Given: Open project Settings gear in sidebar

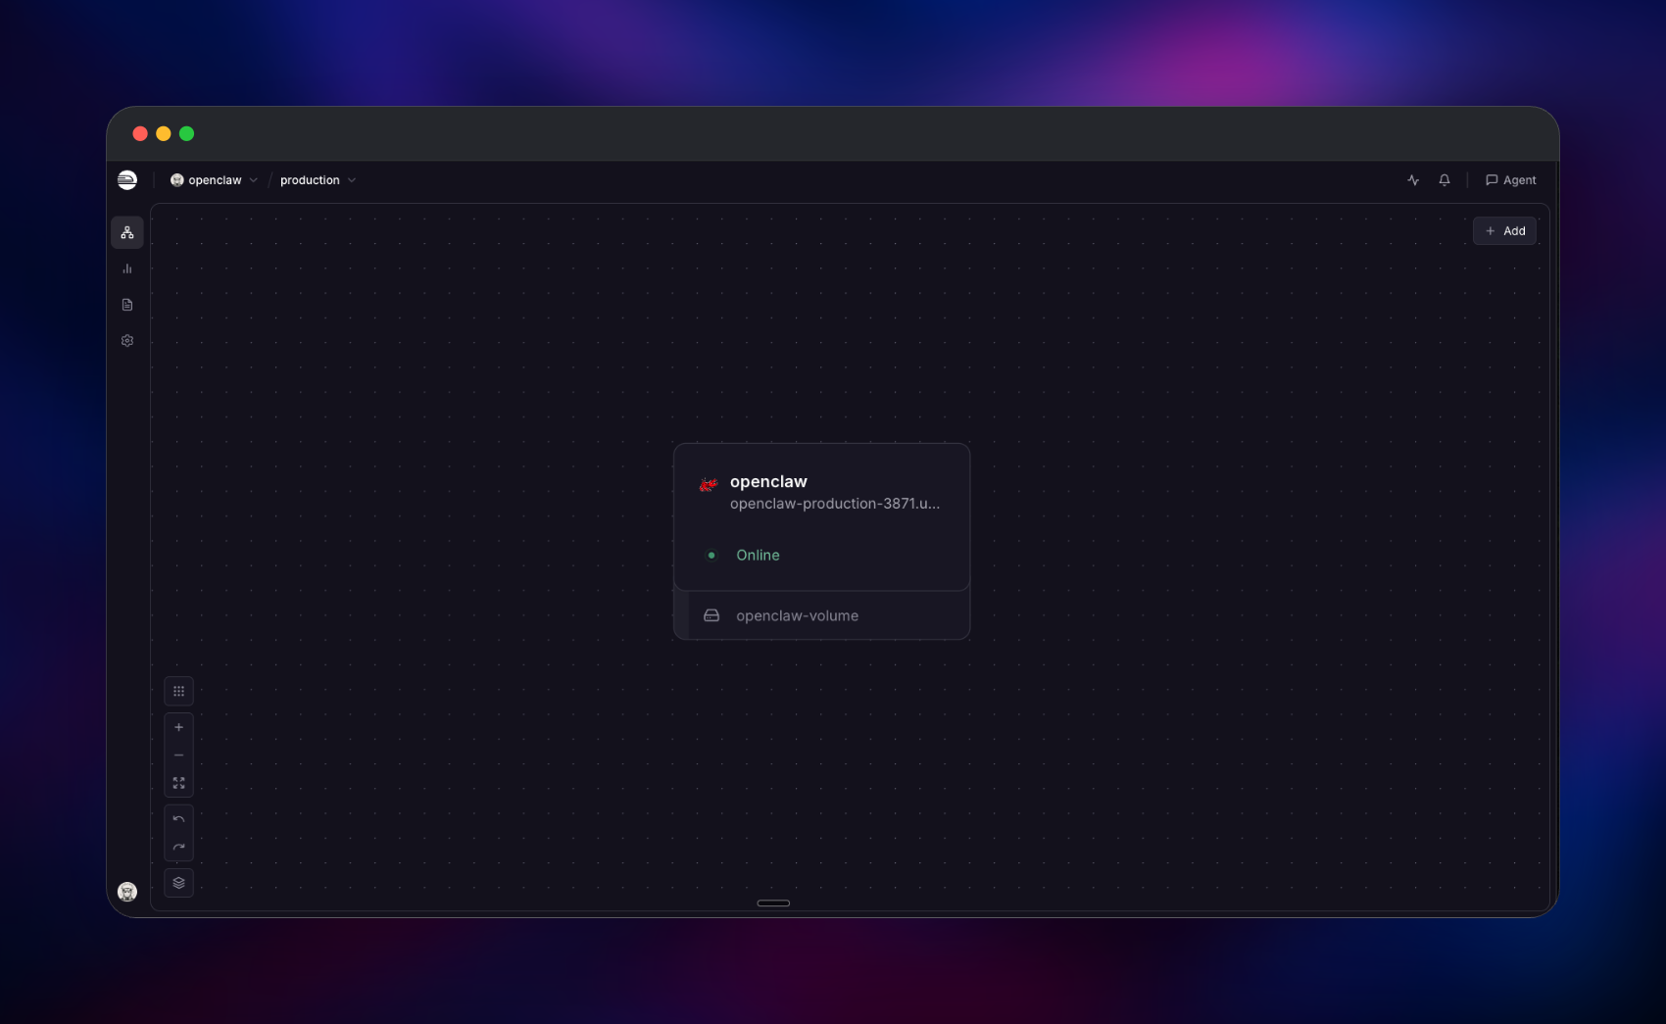Looking at the screenshot, I should coord(127,341).
